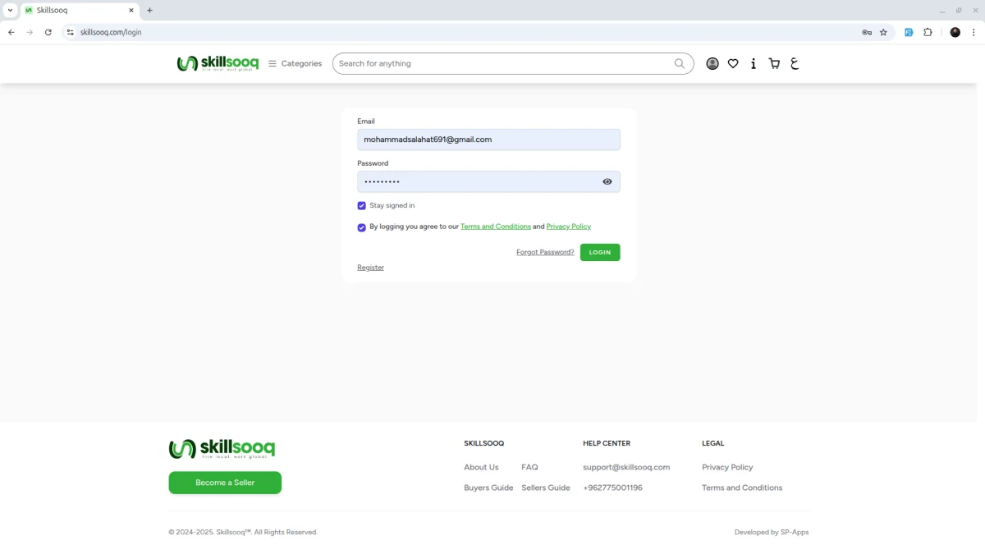The image size is (985, 554).
Task: Open the Buyers Guide footer link
Action: pyautogui.click(x=488, y=488)
